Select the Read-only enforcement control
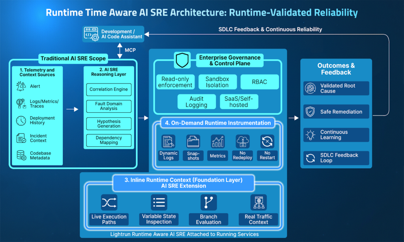404x242 pixels. tap(175, 82)
